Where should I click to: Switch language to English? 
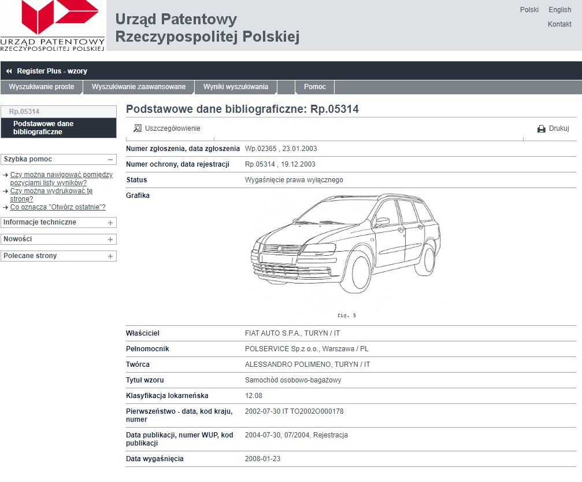559,10
